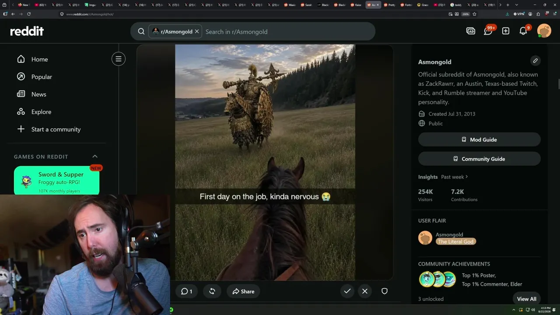Open the browser extensions icon
This screenshot has height=315, width=560.
(x=538, y=14)
